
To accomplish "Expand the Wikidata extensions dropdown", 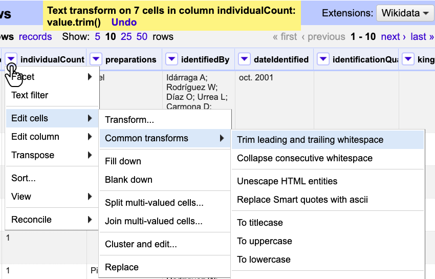I will tap(405, 13).
